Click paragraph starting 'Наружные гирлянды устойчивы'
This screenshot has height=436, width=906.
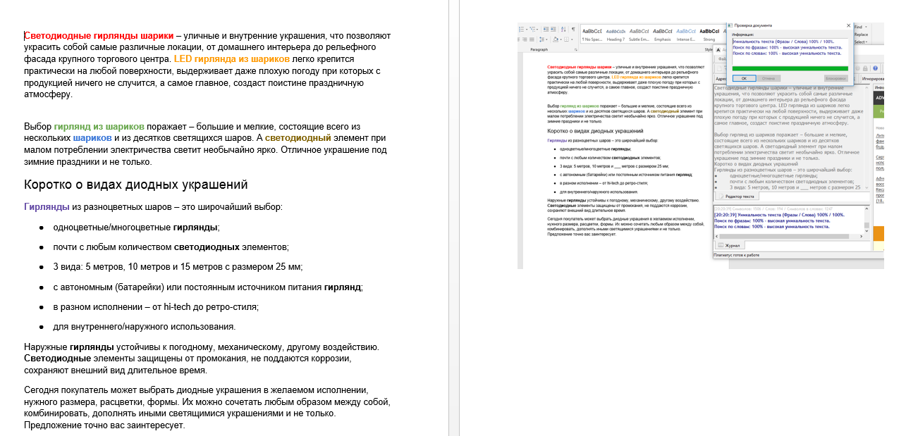202,359
